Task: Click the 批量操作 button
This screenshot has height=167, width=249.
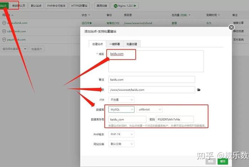Action: coord(37,49)
